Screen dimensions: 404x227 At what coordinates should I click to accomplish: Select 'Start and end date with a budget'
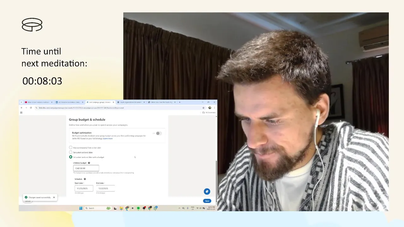[71, 157]
